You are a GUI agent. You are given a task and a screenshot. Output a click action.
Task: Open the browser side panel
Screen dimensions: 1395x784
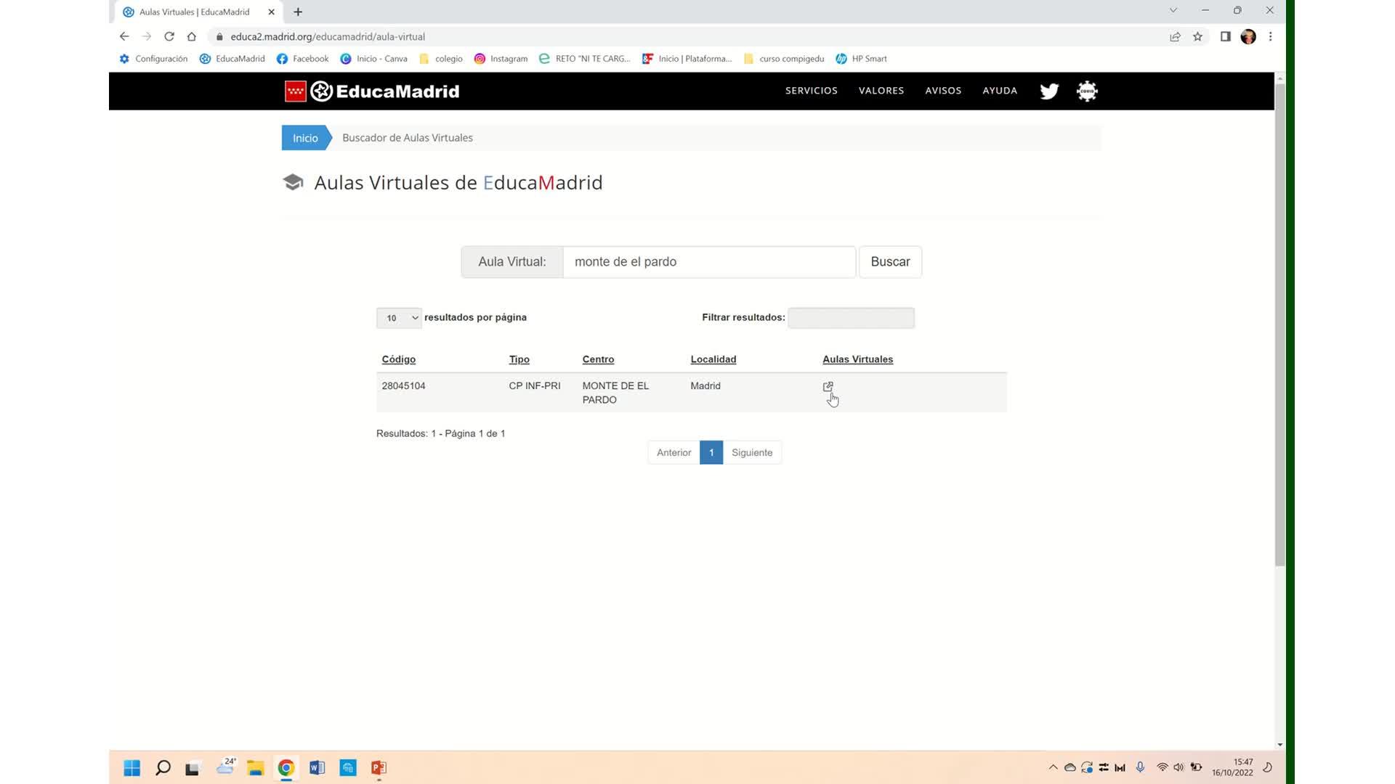[1225, 37]
